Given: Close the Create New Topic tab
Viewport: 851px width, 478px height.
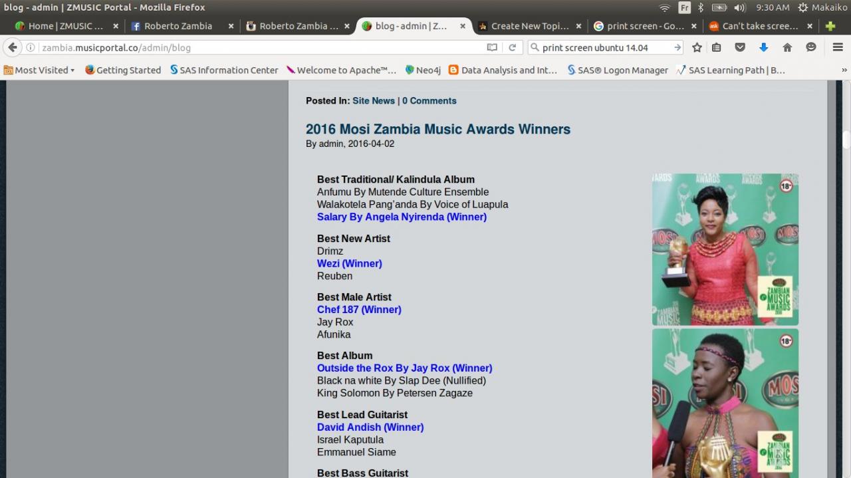Looking at the screenshot, I should click(x=578, y=26).
